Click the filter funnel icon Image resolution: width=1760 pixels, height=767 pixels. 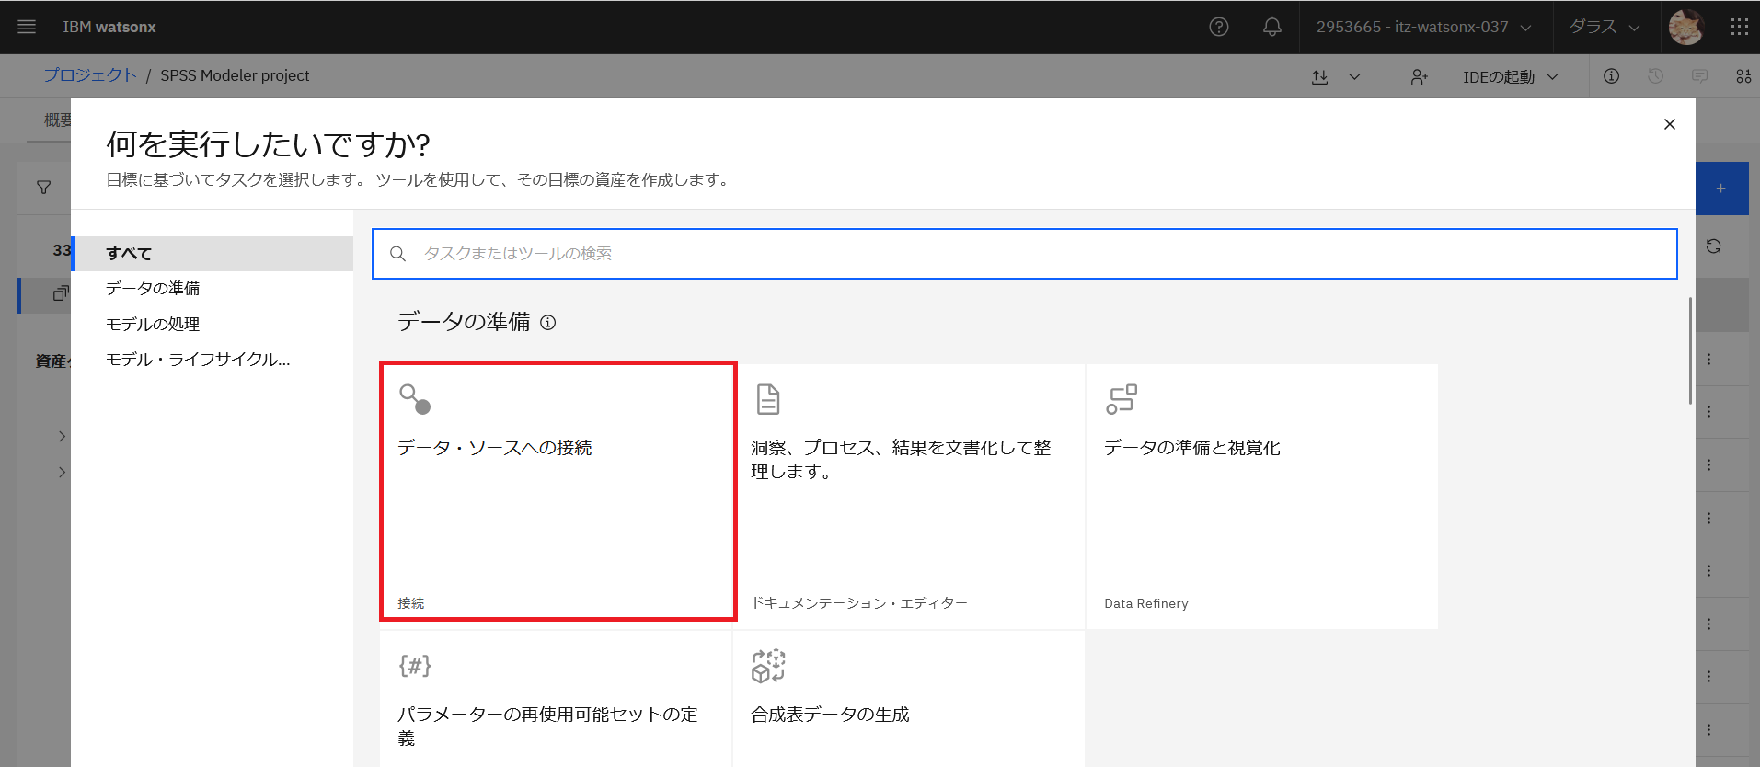point(43,188)
